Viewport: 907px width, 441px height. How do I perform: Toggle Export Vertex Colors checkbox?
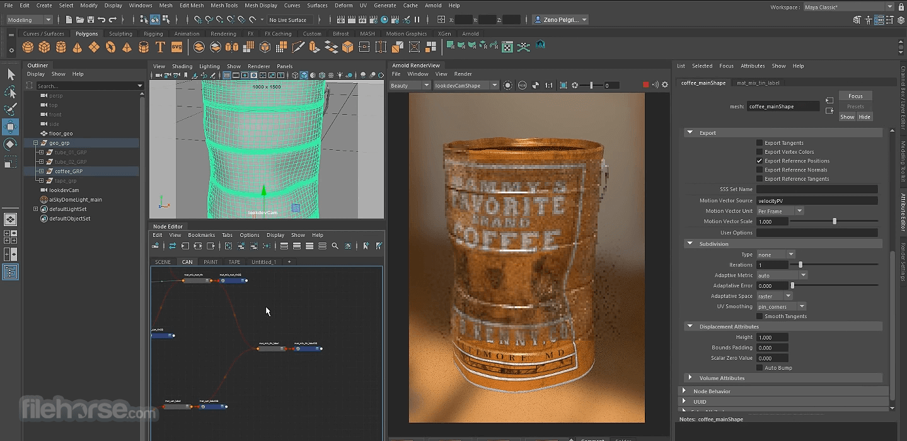coord(760,152)
